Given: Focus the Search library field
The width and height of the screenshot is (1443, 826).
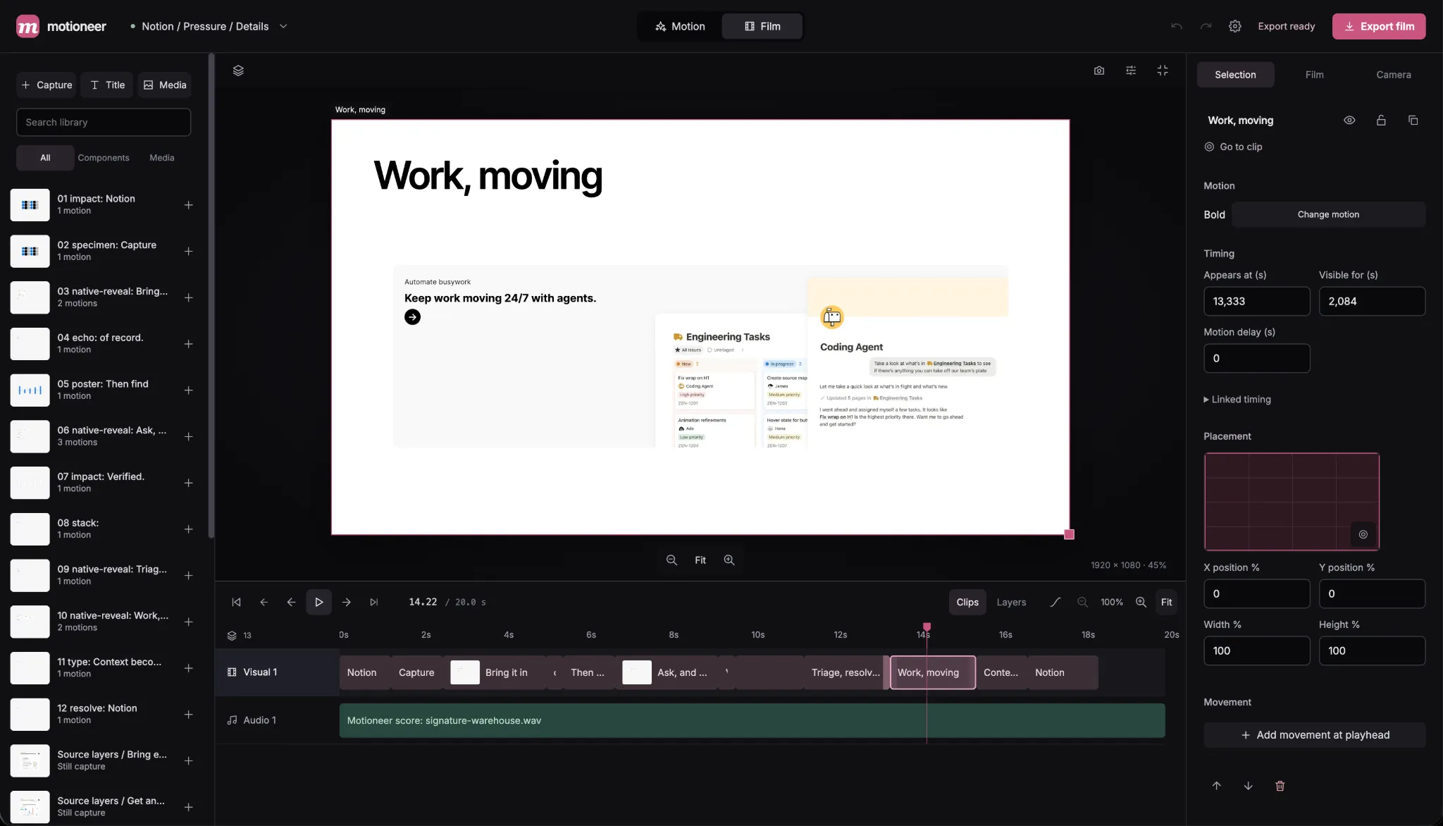Looking at the screenshot, I should tap(104, 122).
